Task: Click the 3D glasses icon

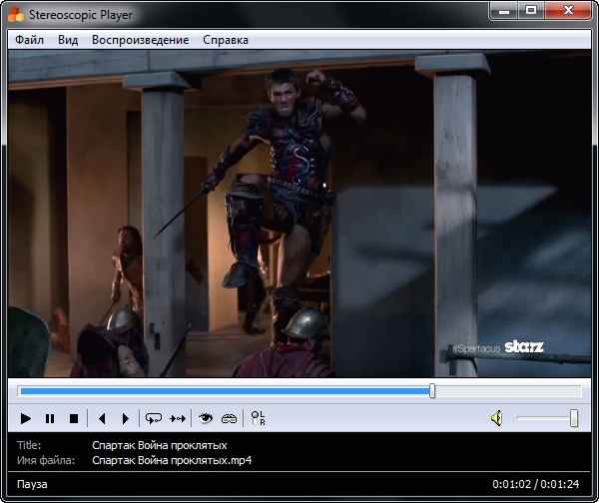Action: click(x=230, y=419)
